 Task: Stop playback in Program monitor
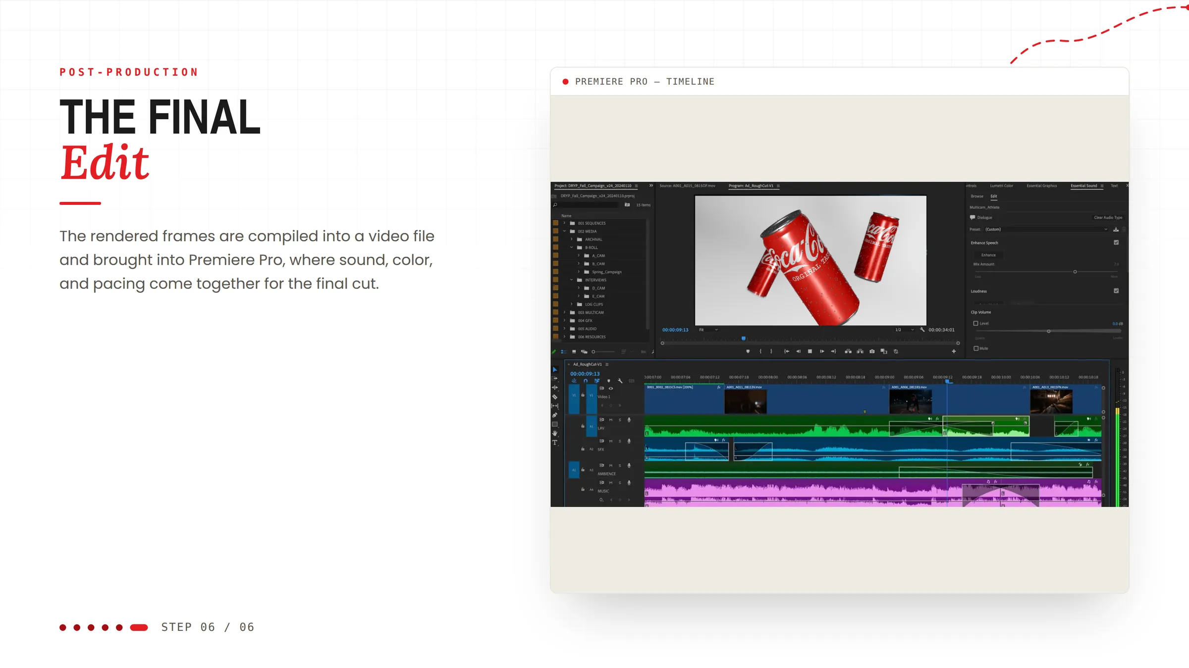(810, 351)
